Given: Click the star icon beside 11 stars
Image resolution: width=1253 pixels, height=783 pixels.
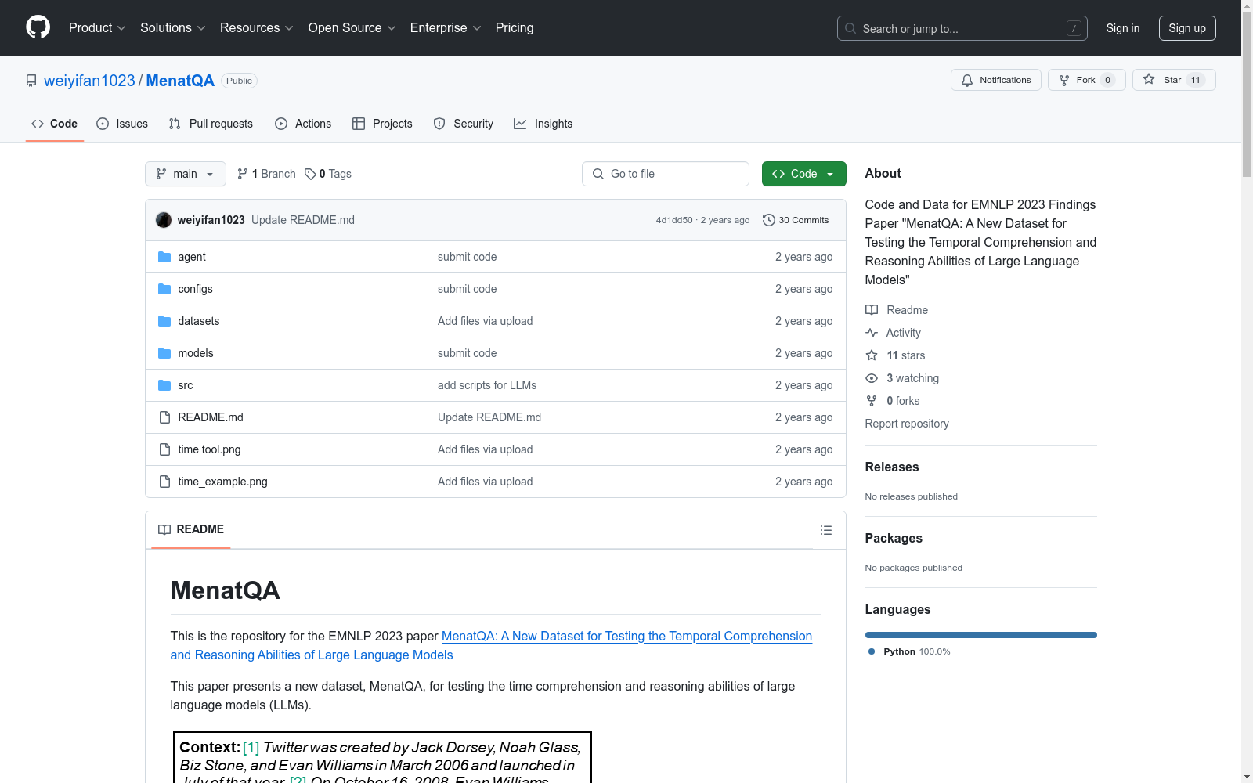Looking at the screenshot, I should [872, 355].
